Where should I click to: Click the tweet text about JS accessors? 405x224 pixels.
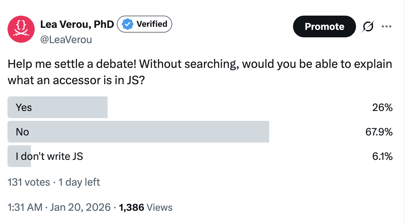(x=199, y=72)
